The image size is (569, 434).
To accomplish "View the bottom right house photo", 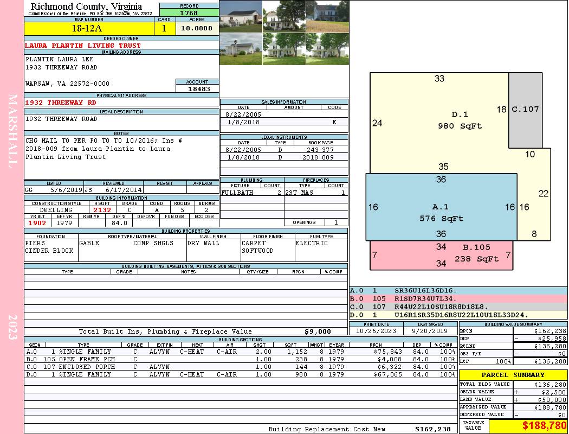I will [328, 49].
